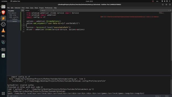Close the config.py tab

click(53, 11)
